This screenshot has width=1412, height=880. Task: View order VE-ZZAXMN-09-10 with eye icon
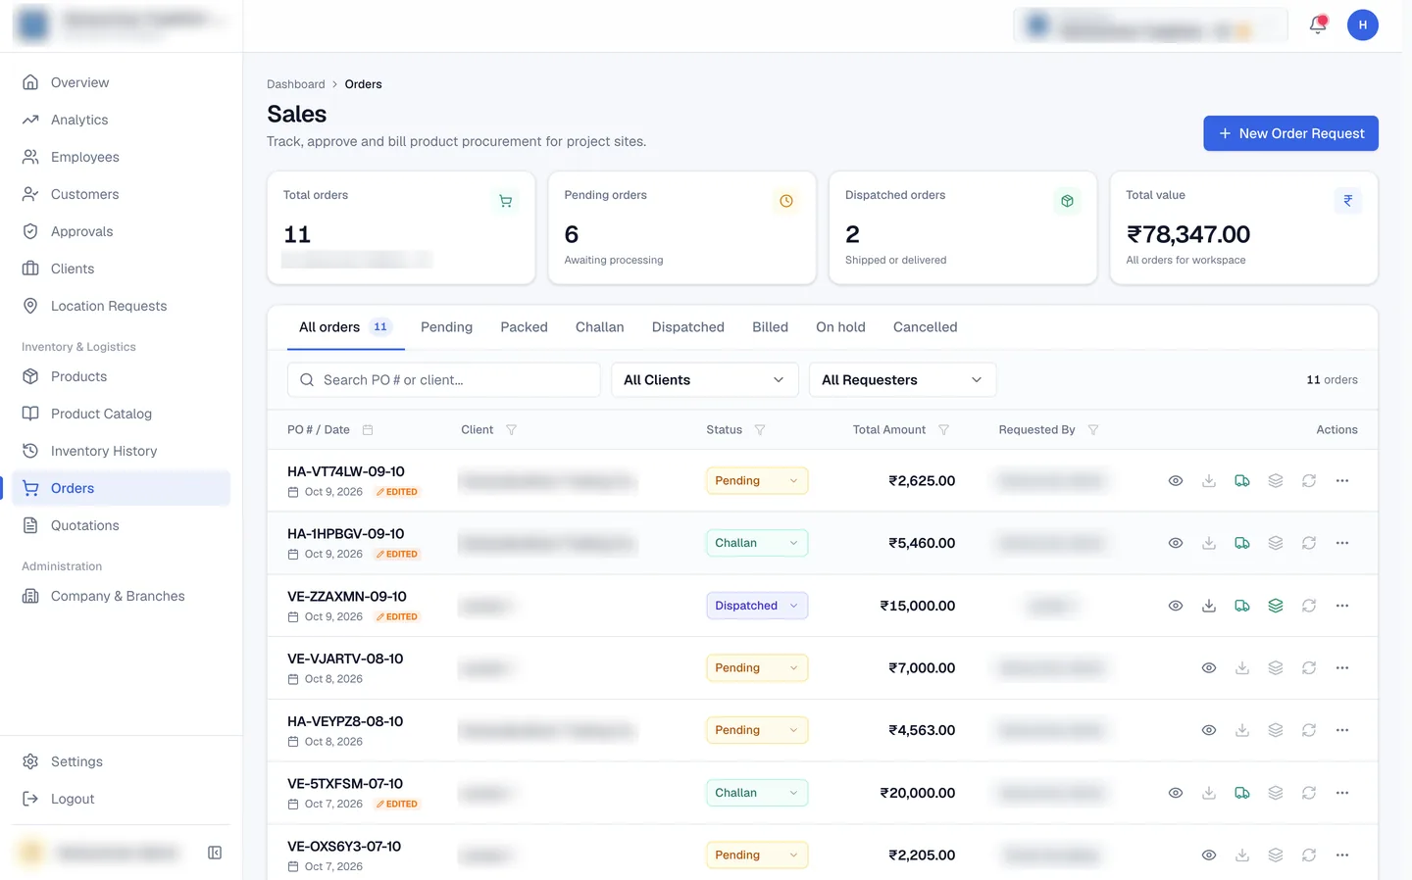tap(1176, 606)
